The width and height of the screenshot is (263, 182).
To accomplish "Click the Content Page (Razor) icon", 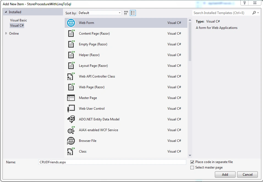I will click(71, 33).
